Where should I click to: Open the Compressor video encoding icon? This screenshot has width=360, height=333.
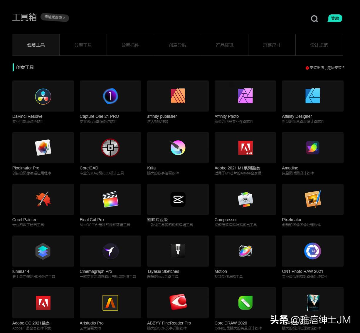pyautogui.click(x=245, y=199)
